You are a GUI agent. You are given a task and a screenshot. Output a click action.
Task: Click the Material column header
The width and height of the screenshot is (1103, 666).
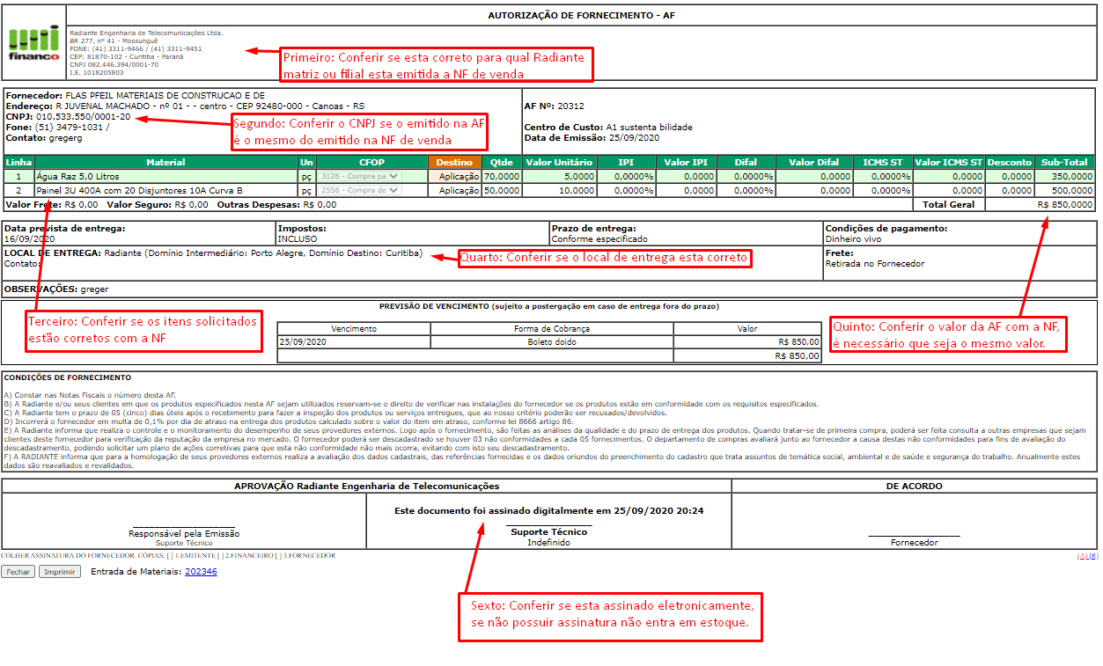[165, 162]
